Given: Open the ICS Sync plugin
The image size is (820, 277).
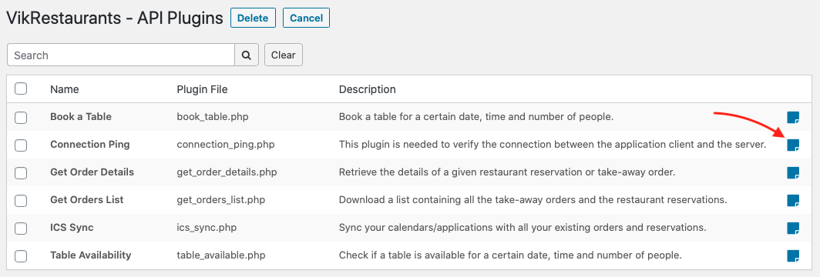Looking at the screenshot, I should [x=72, y=228].
